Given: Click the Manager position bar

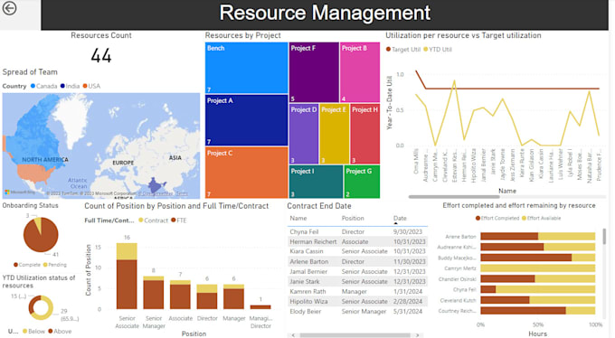Looking at the screenshot, I should pos(233,296).
